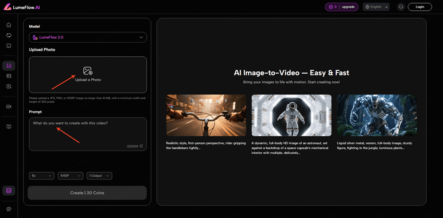
Task: Open the 540P resolution dropdown
Action: (x=70, y=175)
